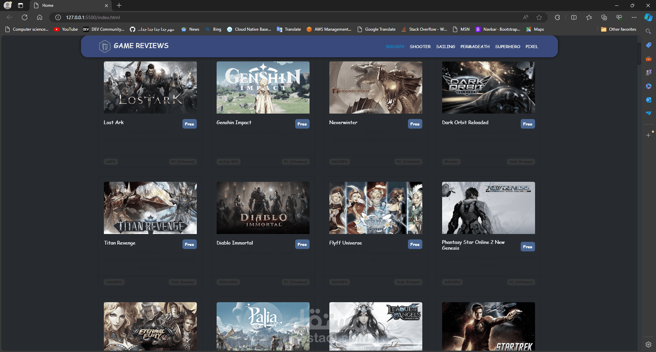This screenshot has width=656, height=352.
Task: Open the Favorites hub icon
Action: [x=589, y=17]
